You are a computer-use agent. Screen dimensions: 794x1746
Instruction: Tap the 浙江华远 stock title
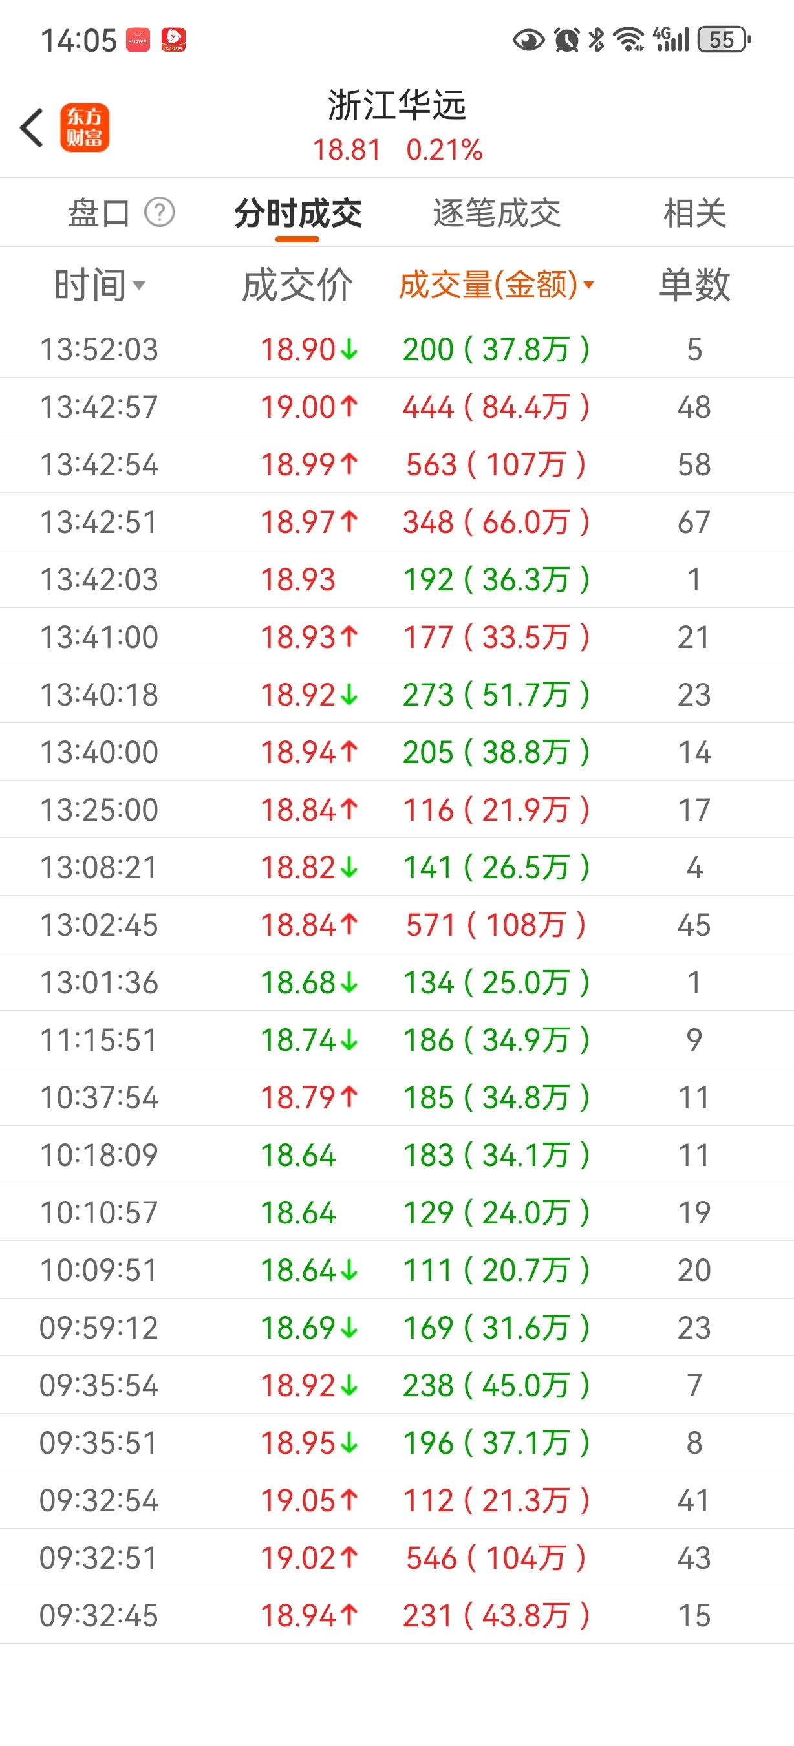[397, 106]
